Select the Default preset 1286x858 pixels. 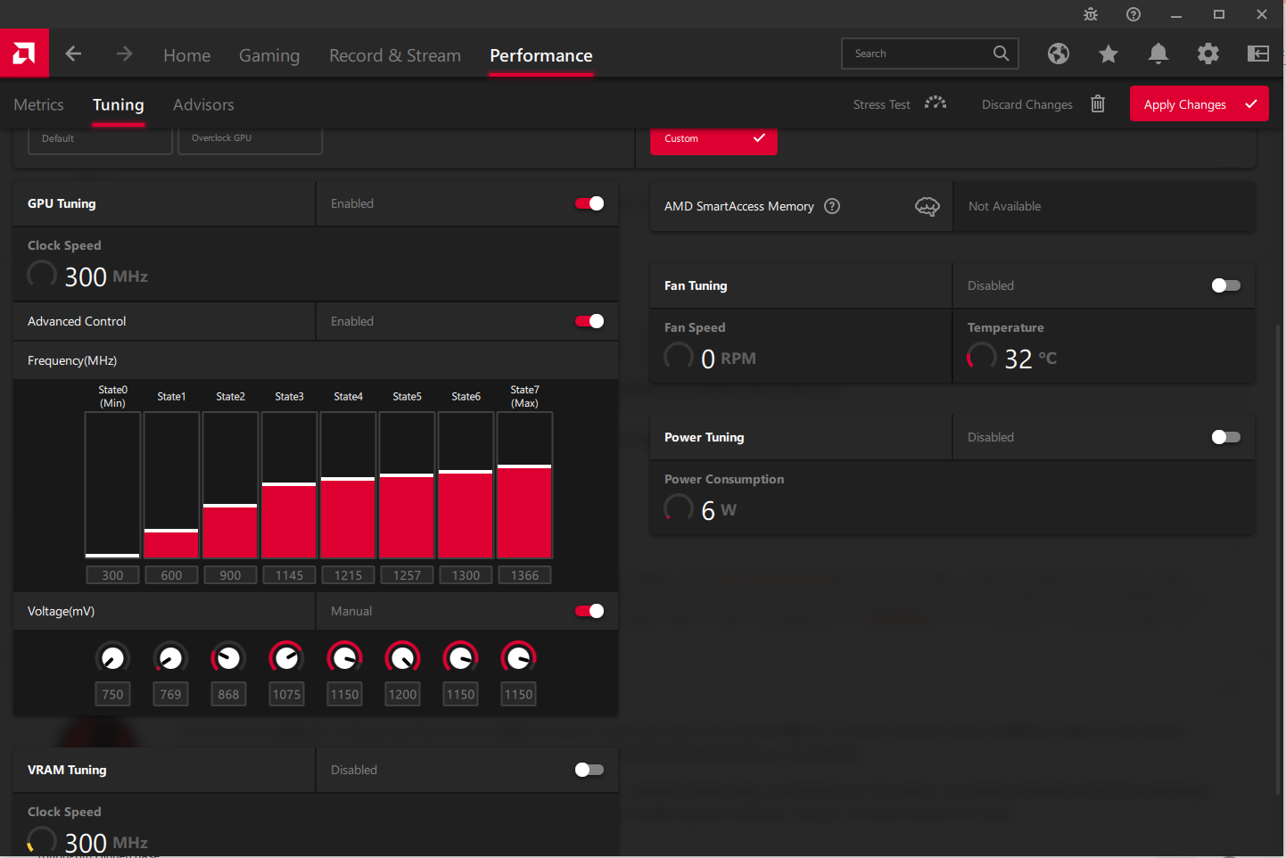click(x=100, y=141)
